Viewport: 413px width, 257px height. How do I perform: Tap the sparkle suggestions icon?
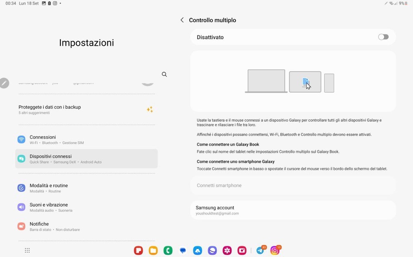(x=150, y=109)
